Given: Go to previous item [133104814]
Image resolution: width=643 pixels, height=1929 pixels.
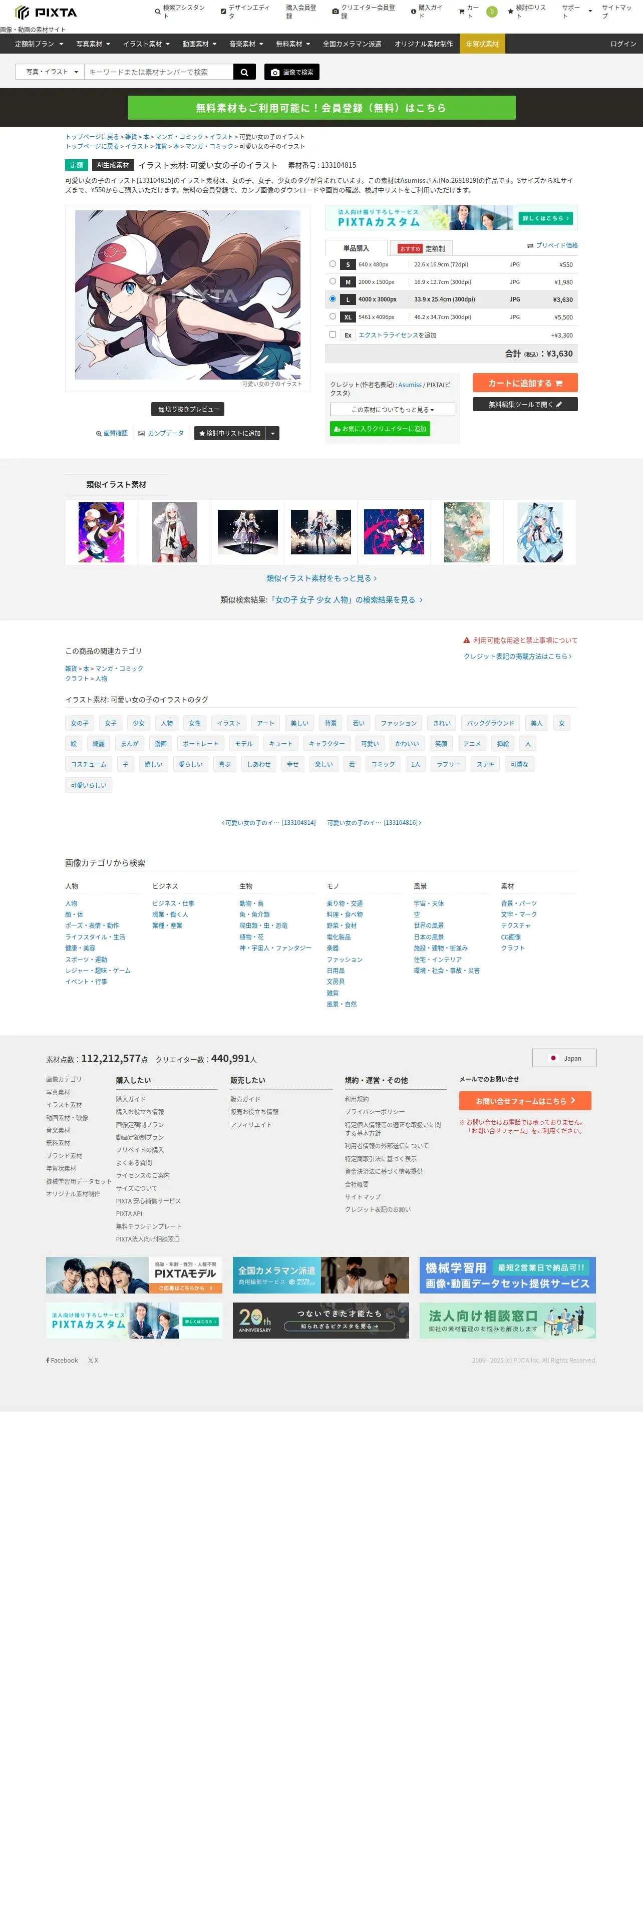Looking at the screenshot, I should click(x=268, y=823).
